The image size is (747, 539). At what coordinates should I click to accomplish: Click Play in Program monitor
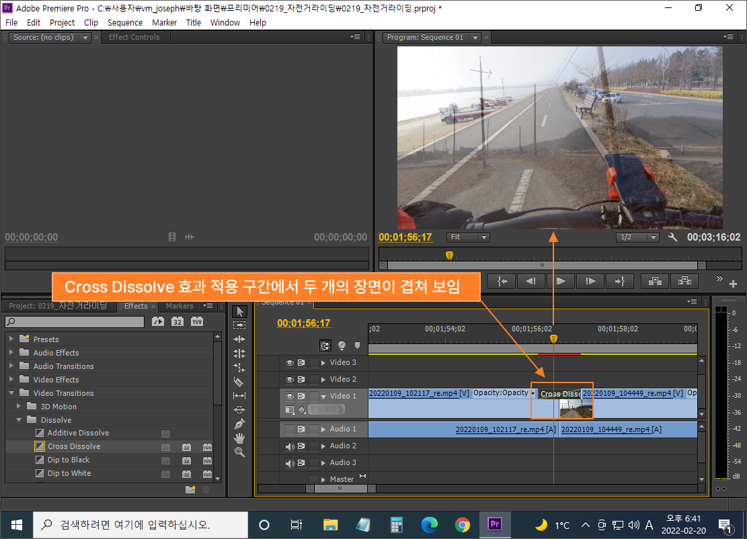(561, 281)
